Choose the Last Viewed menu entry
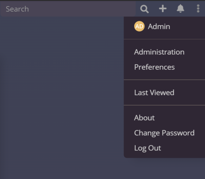 tap(154, 92)
